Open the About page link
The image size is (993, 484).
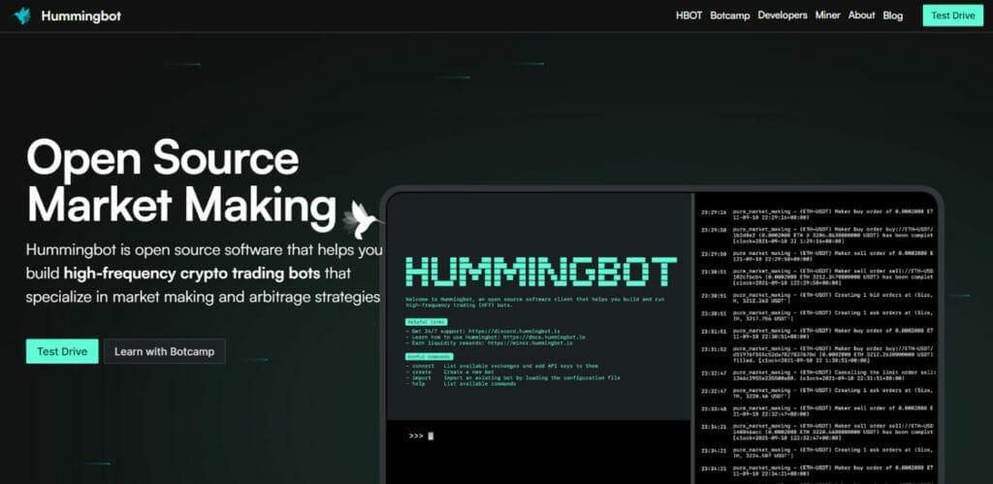pos(861,16)
